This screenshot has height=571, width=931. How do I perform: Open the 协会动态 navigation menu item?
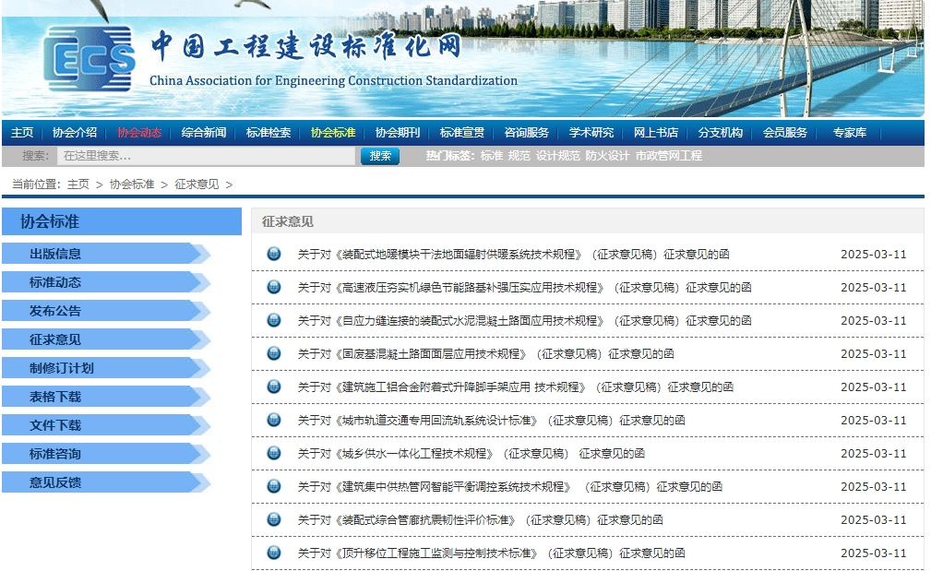(139, 133)
